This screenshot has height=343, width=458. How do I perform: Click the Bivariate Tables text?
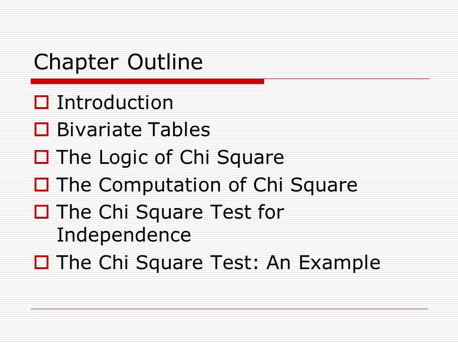tap(134, 130)
